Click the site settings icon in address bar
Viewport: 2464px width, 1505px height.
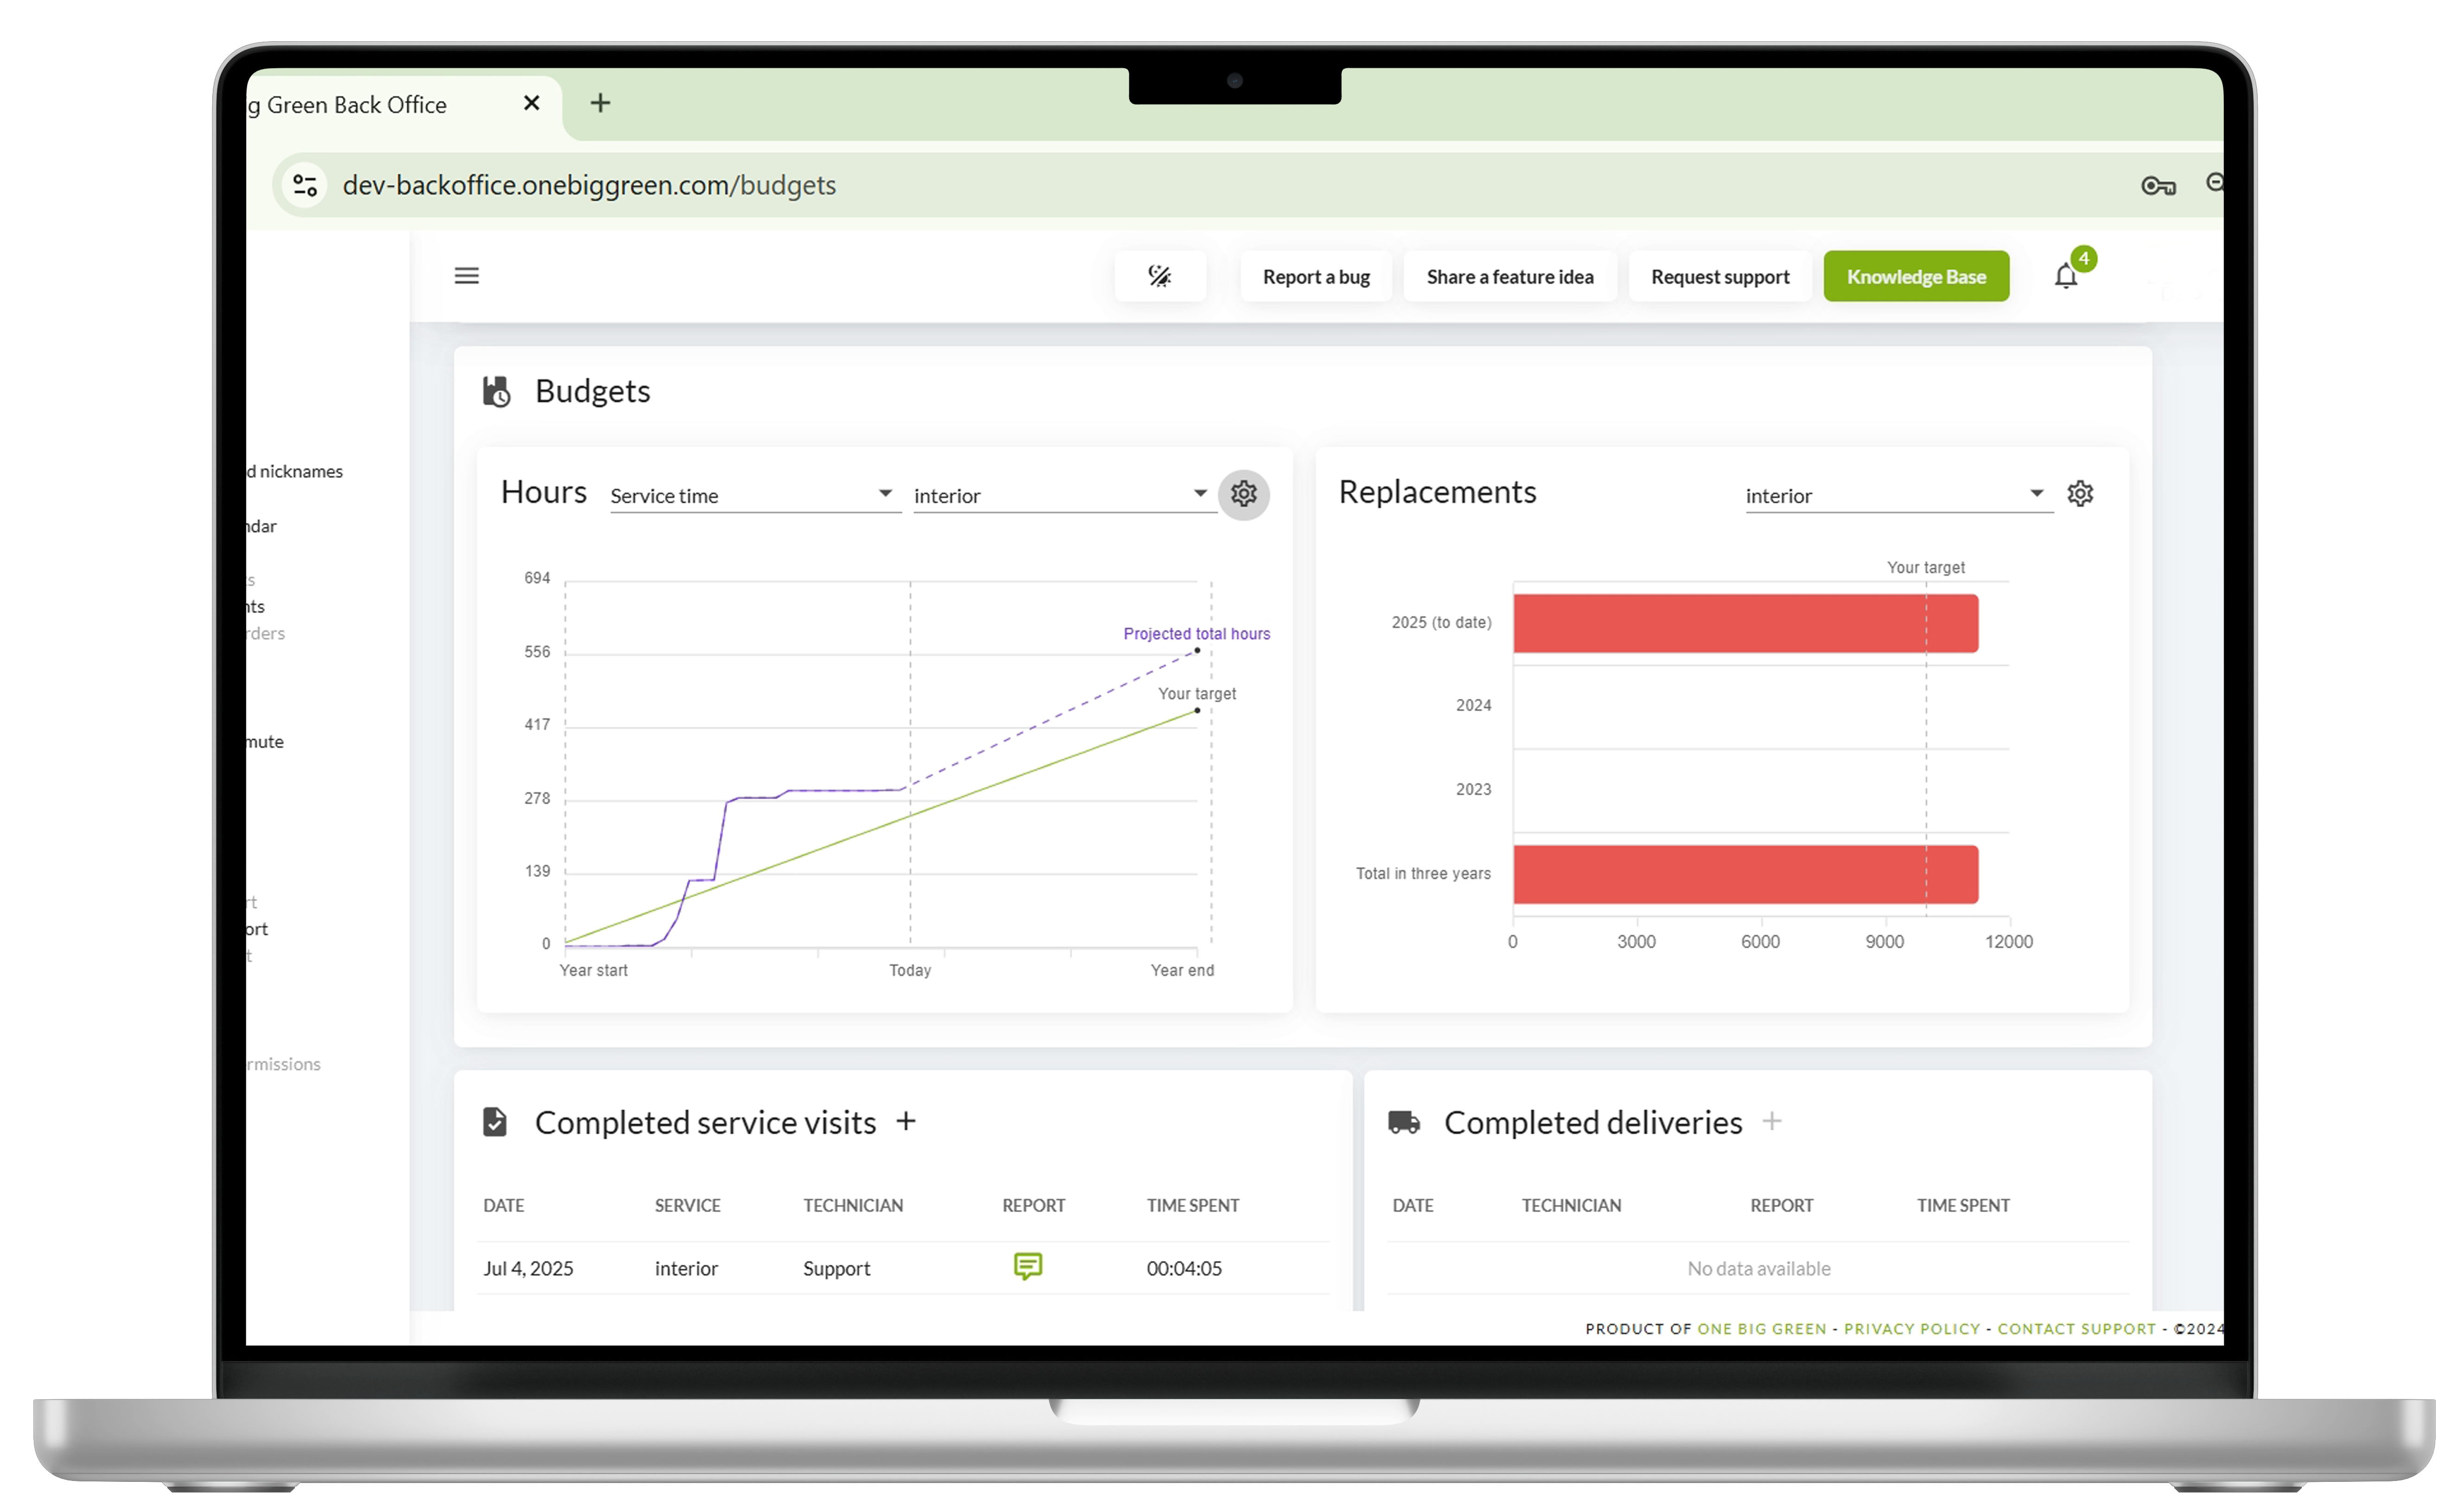click(305, 185)
